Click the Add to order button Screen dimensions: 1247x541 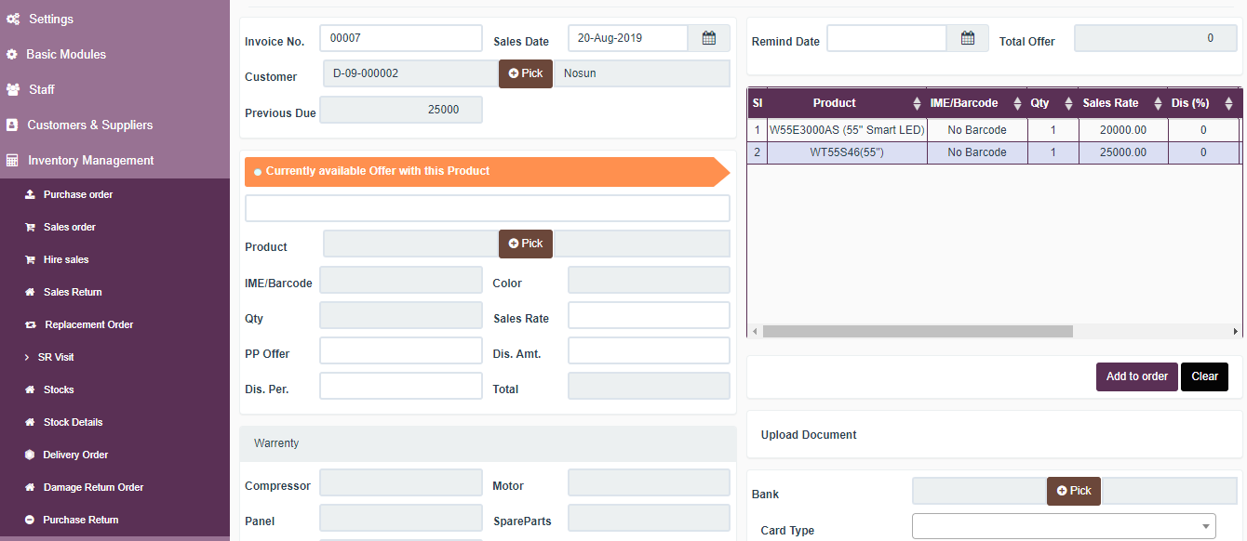click(1136, 376)
